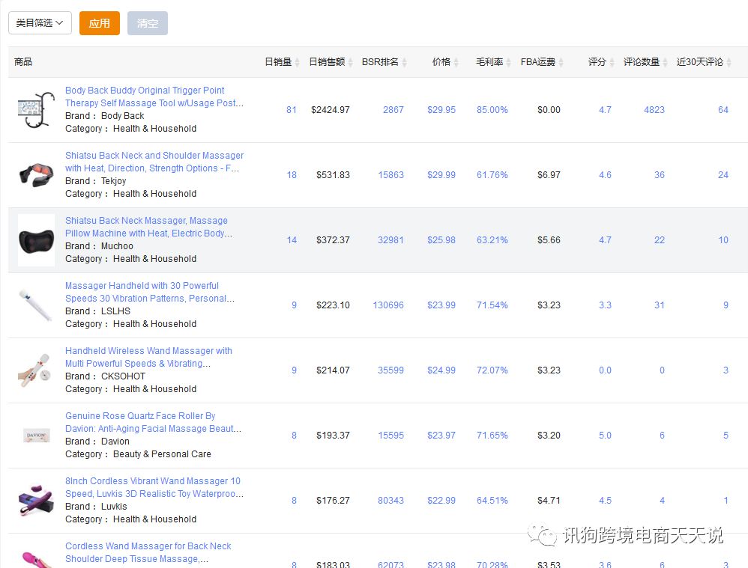Click the Body Back Buddy product thumbnail
This screenshot has height=568, width=748.
point(36,109)
